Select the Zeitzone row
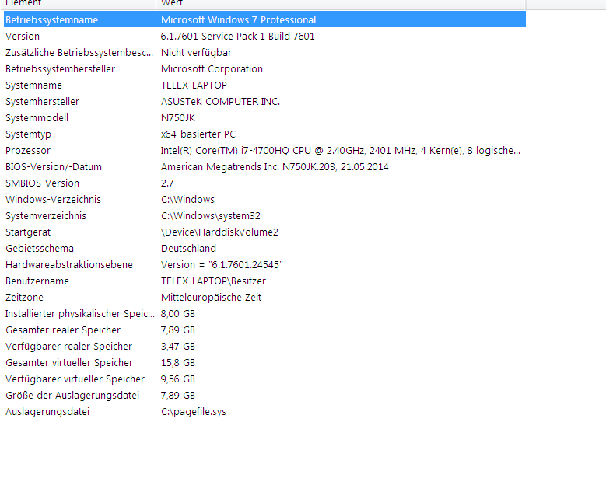 tap(264, 298)
